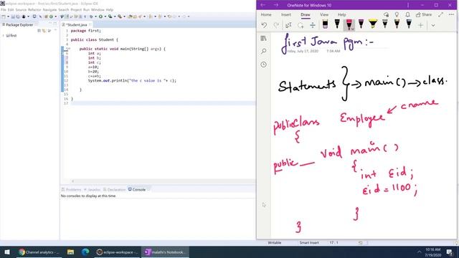Switch to the Draw tab in OneNote
The height and width of the screenshot is (258, 459).
(306, 14)
